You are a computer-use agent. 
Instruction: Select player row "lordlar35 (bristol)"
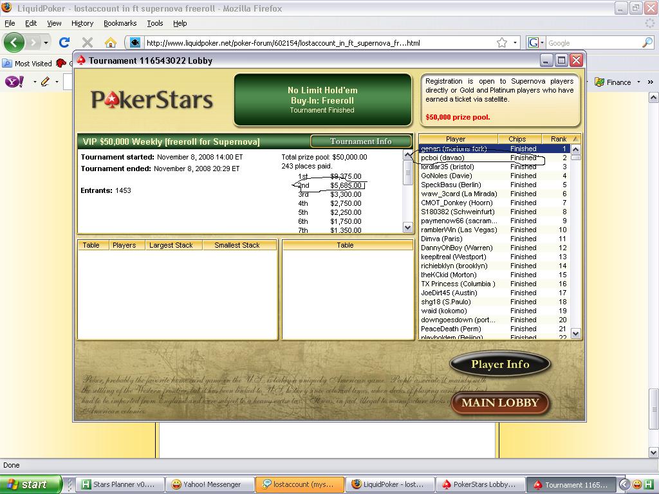point(494,167)
